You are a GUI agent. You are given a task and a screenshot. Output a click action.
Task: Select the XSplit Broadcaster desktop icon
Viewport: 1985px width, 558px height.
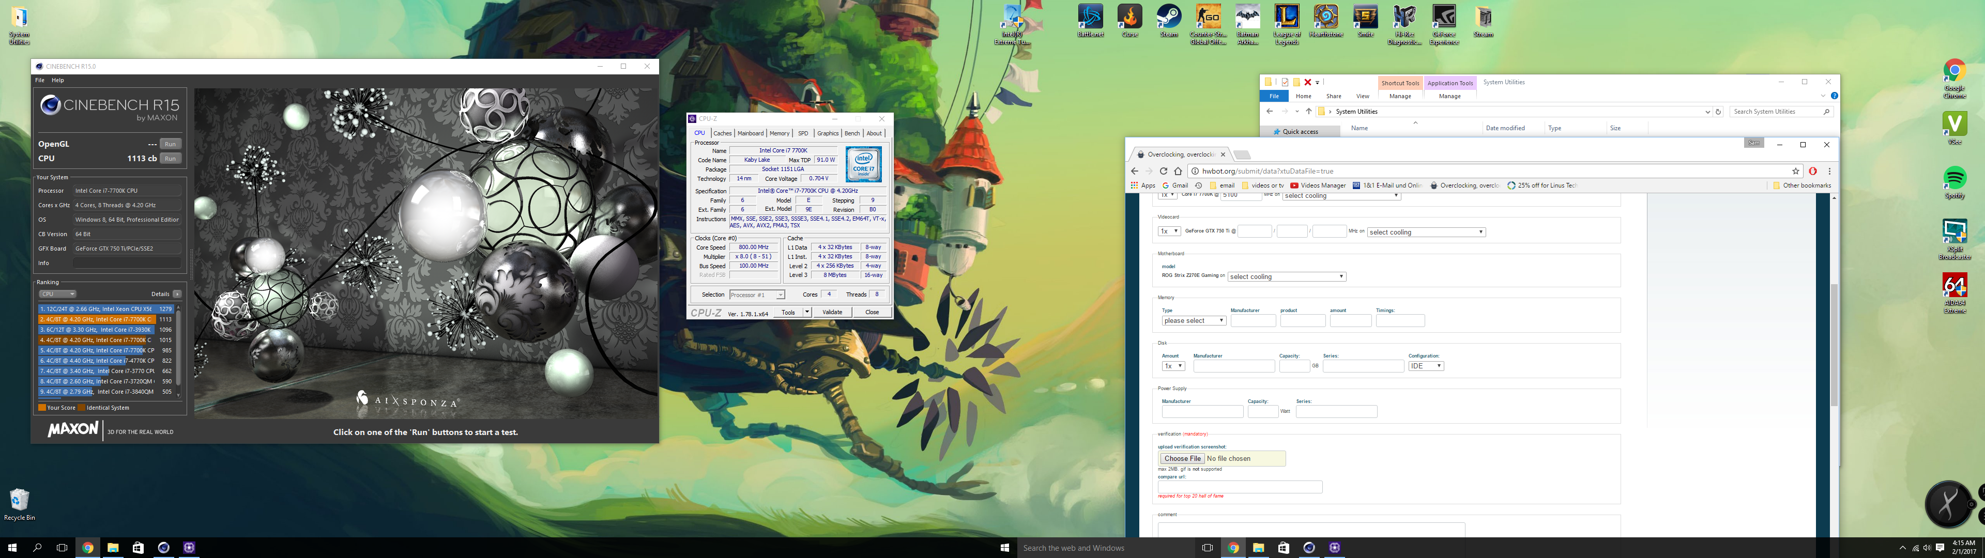(1954, 240)
